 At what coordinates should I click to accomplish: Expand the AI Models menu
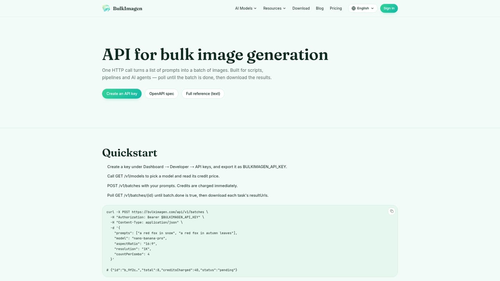click(246, 8)
